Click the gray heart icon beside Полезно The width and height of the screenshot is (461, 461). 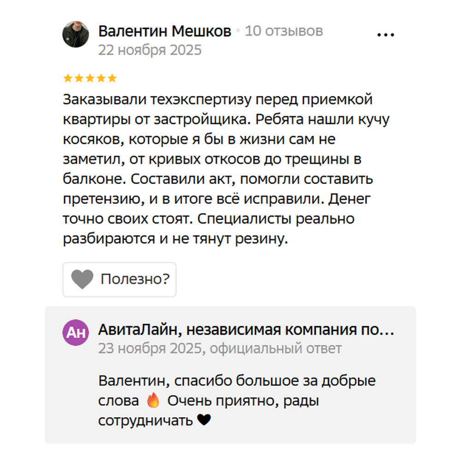click(x=82, y=279)
